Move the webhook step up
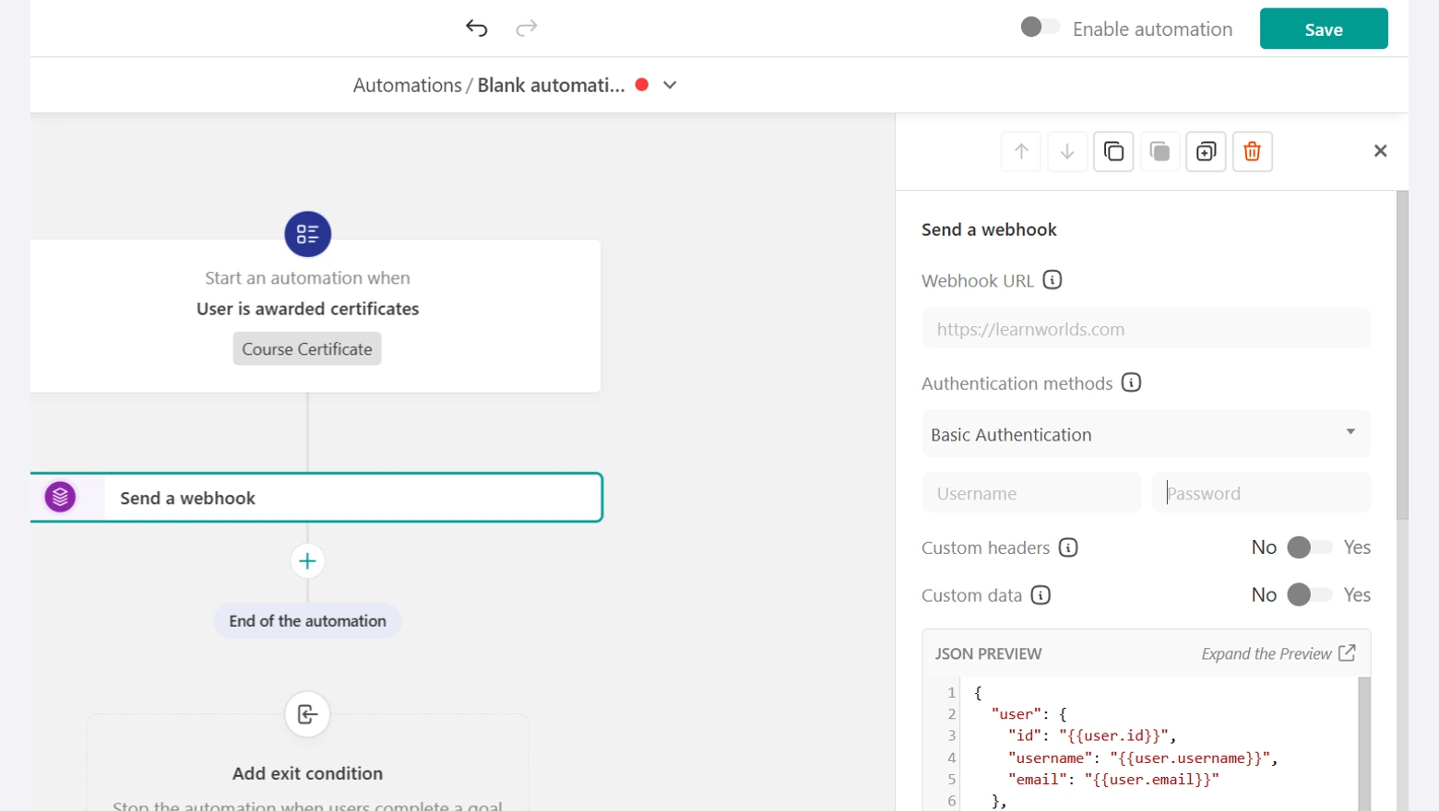This screenshot has width=1439, height=811. click(1021, 151)
